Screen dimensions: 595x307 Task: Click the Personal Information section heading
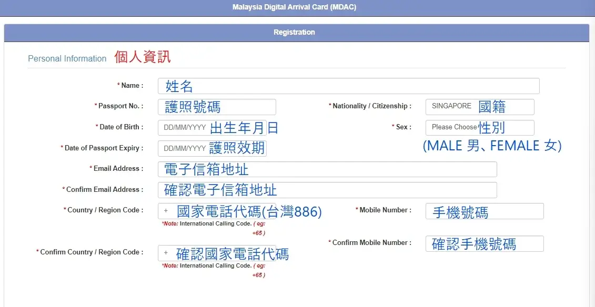pyautogui.click(x=67, y=59)
